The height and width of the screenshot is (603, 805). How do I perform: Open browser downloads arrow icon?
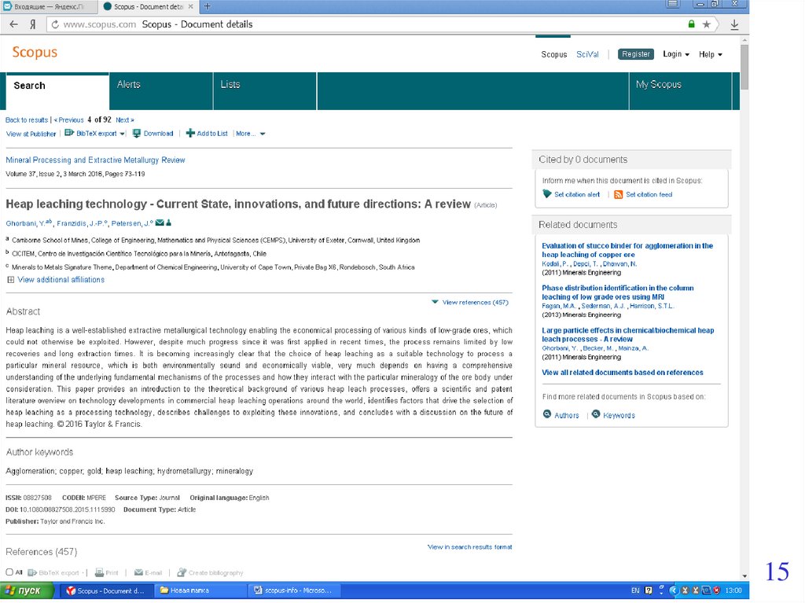735,24
